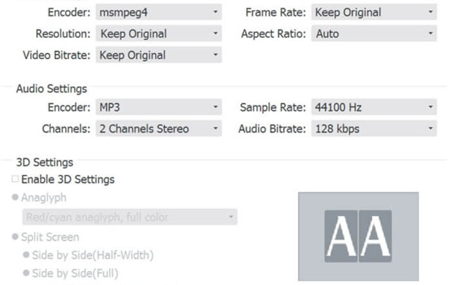Viewport: 452px width, 285px height.
Task: Open the Frame Rate dropdown
Action: (373, 12)
